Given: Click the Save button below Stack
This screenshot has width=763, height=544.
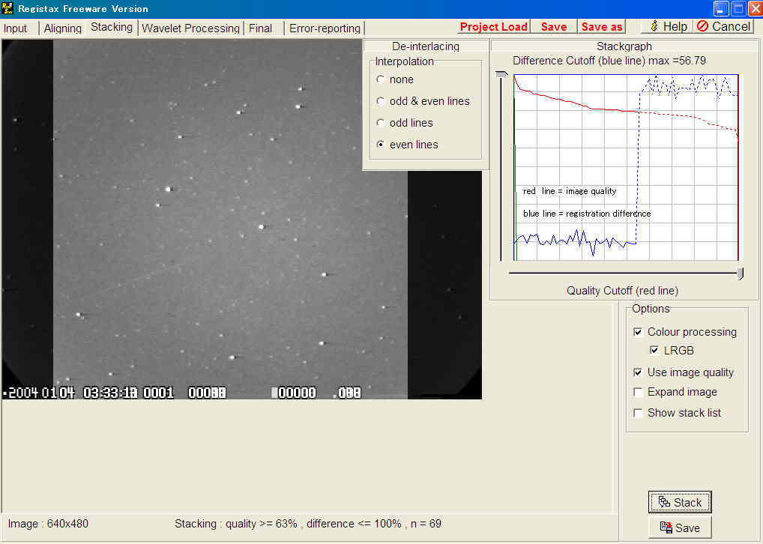Looking at the screenshot, I should [x=680, y=528].
